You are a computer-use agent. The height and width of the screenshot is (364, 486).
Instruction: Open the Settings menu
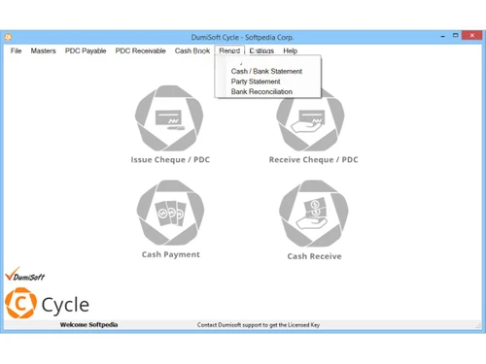[261, 50]
